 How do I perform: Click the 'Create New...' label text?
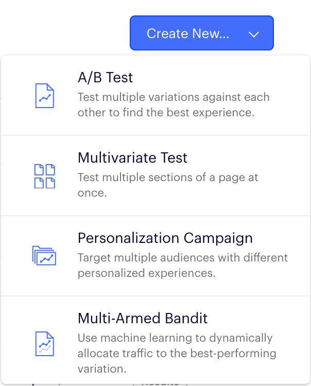click(x=188, y=33)
